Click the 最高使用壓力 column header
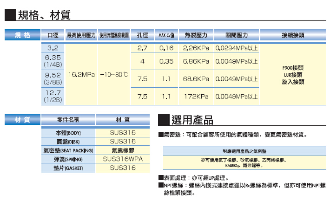330x201 pixels. 81,35
